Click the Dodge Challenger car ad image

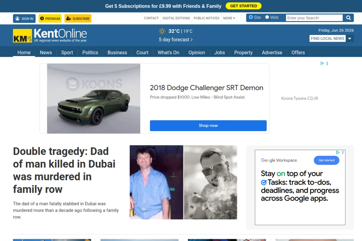click(94, 98)
